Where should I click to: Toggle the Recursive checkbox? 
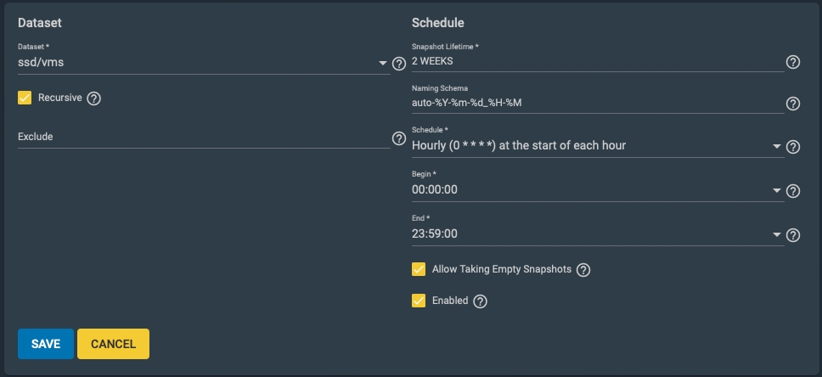point(25,98)
